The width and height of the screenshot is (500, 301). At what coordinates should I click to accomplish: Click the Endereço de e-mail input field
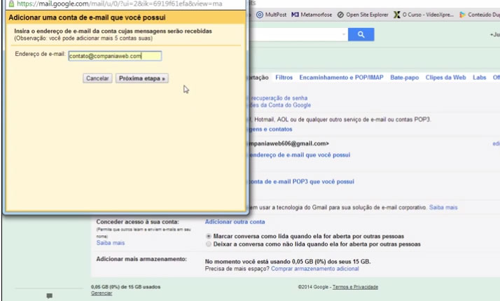point(115,56)
